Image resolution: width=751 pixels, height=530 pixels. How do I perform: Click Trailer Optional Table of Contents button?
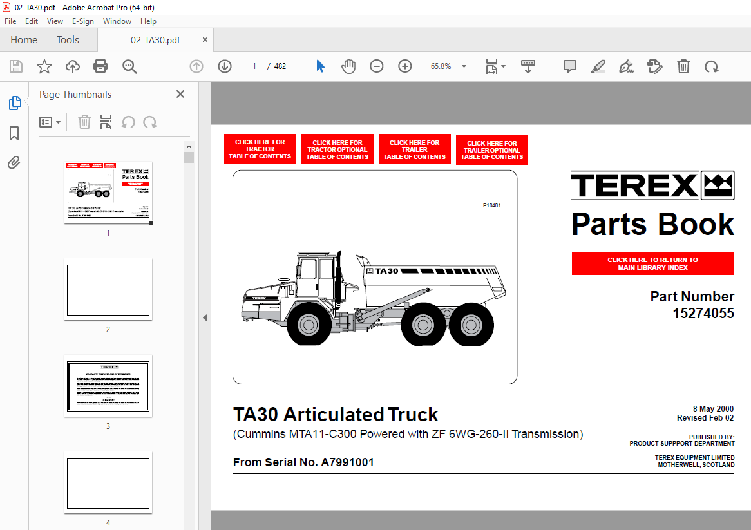[x=492, y=150]
